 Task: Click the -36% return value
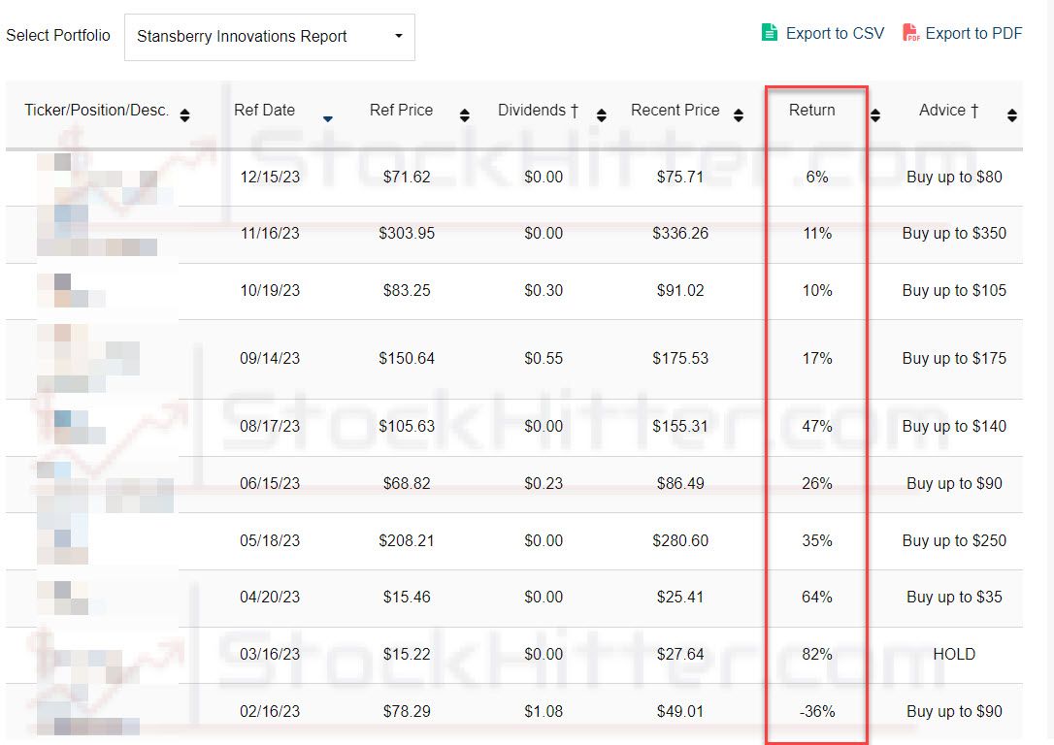816,711
